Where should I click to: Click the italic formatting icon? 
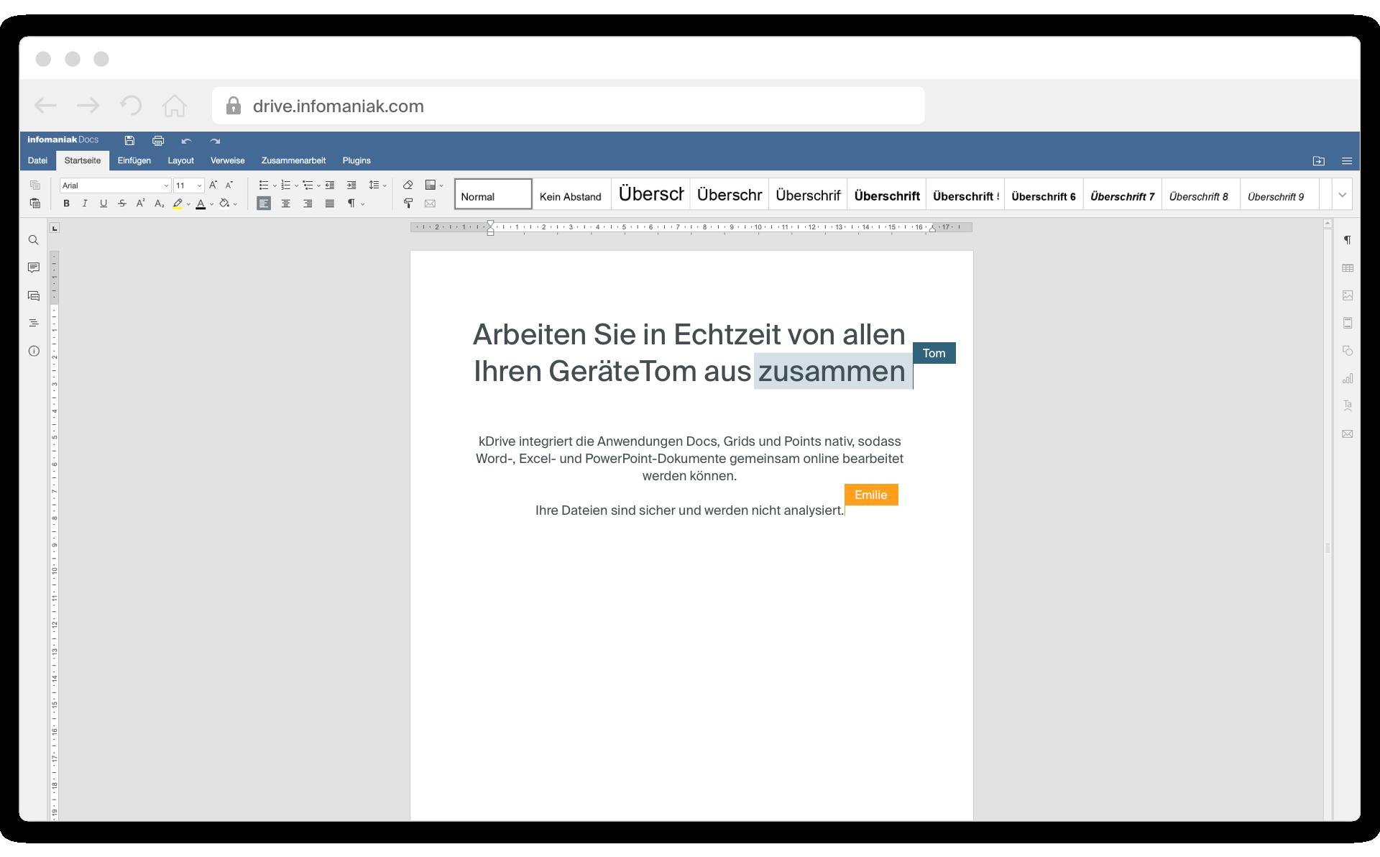(85, 204)
